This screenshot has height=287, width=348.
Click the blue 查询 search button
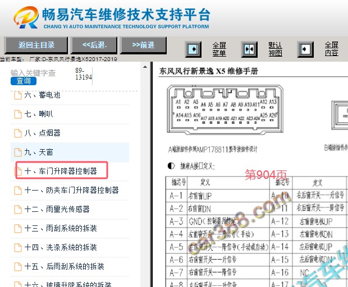(24, 81)
